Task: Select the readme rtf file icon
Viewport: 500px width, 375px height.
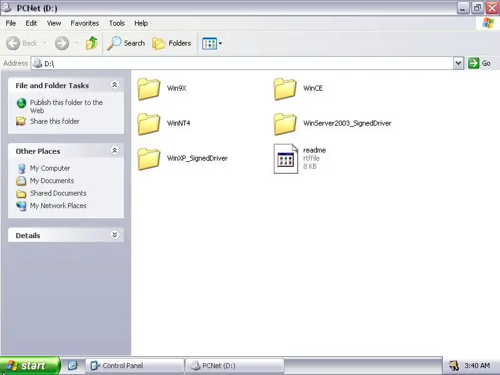Action: [x=286, y=159]
